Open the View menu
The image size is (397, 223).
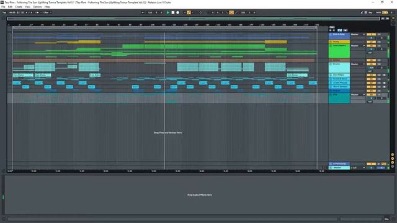(27, 7)
